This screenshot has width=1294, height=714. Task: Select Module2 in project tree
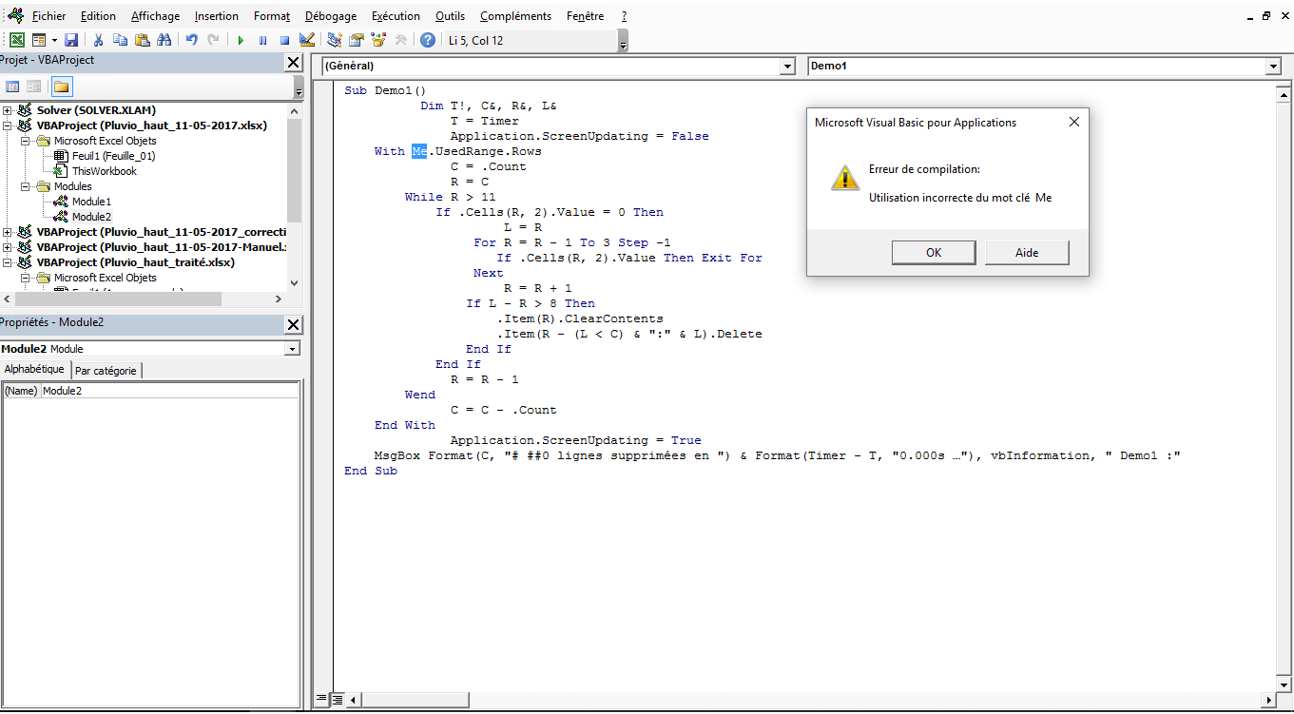[x=91, y=217]
